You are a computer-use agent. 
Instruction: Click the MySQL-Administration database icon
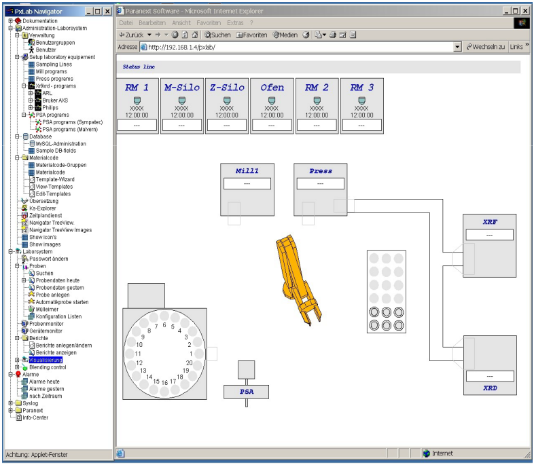(x=31, y=143)
